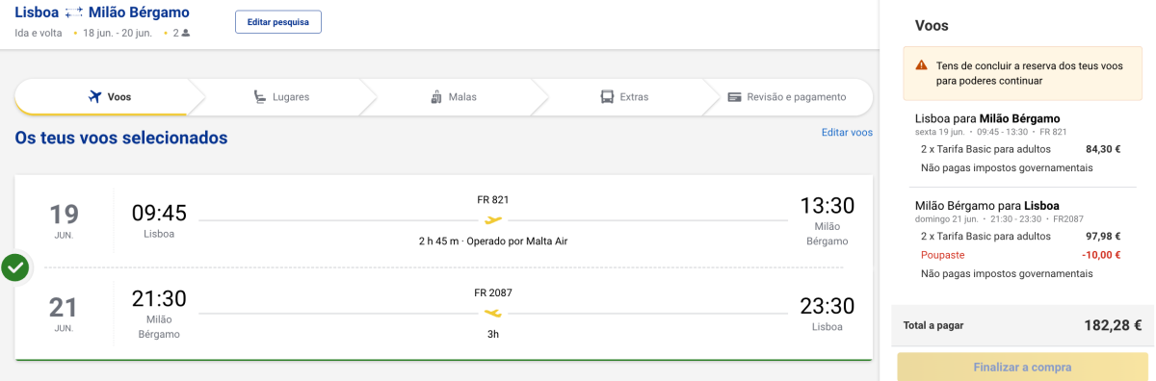Select the outbound flight row 09:45 Lisboa
1156x381 pixels.
(x=444, y=220)
